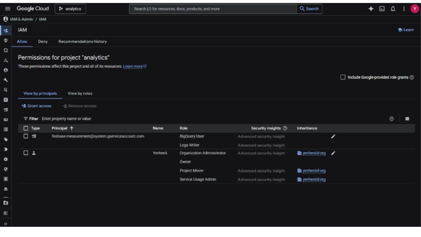Click the Owner role text
The height and width of the screenshot is (237, 421).
[185, 162]
